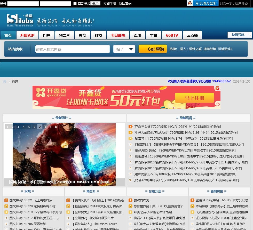Open the 军事 tab

(138, 35)
